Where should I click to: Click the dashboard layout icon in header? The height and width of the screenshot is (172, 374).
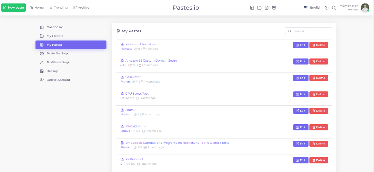coord(252,8)
